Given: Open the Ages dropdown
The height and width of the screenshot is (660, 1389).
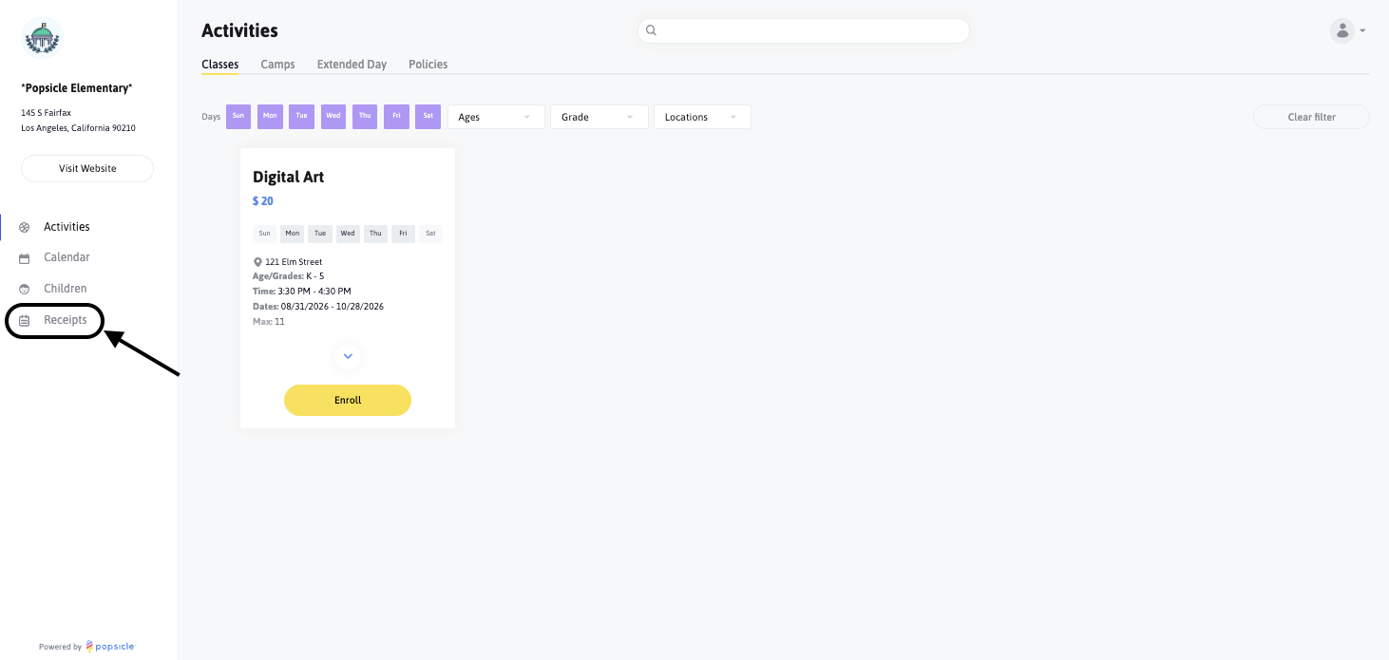Looking at the screenshot, I should (496, 117).
